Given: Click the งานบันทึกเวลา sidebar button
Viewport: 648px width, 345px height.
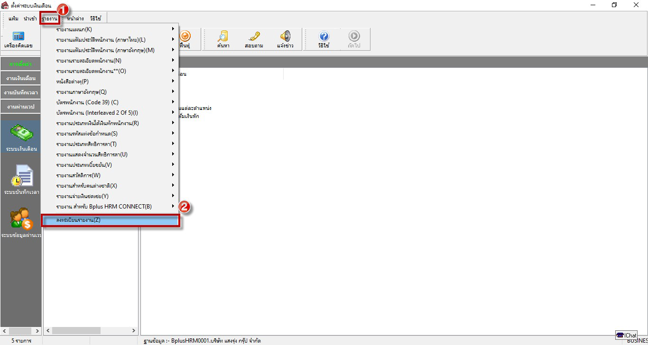Looking at the screenshot, I should point(20,92).
